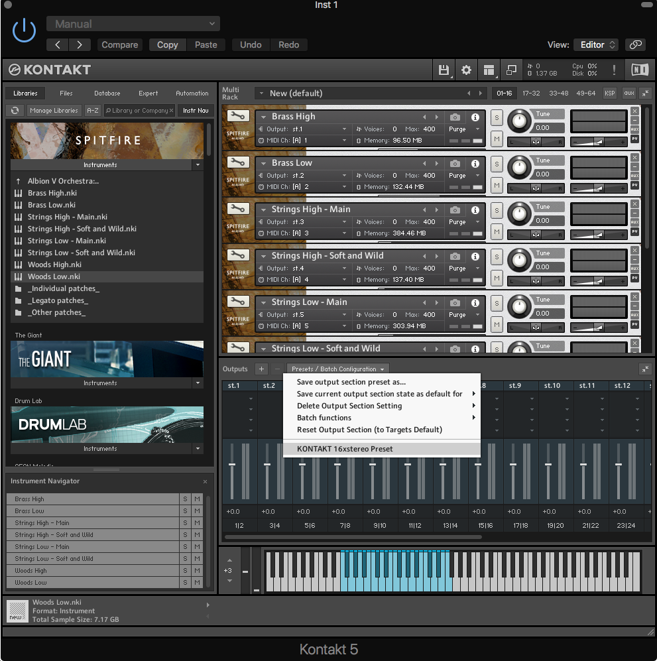Open Delete Output Section Setting submenu
This screenshot has height=661, width=657.
click(382, 406)
